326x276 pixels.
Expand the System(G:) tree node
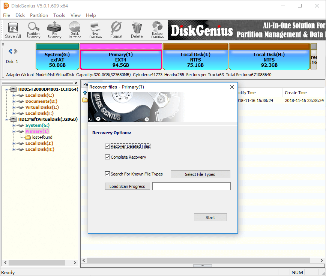[x=14, y=125]
